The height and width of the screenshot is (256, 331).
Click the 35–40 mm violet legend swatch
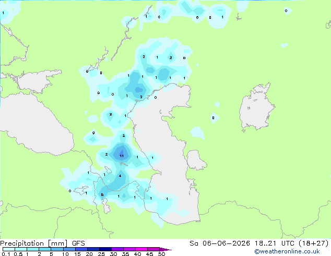tap(129, 249)
